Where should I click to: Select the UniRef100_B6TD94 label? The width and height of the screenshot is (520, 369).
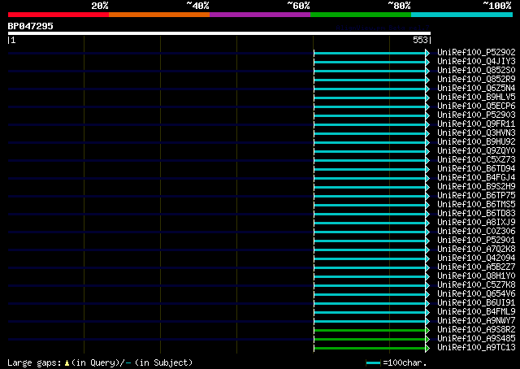476,169
